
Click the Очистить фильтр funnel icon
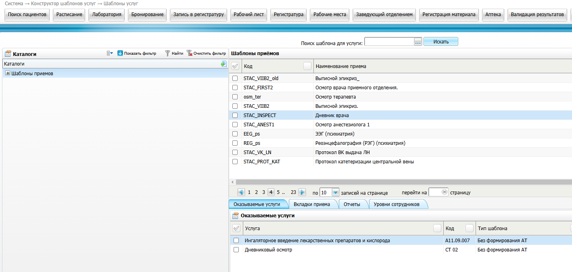click(x=189, y=53)
